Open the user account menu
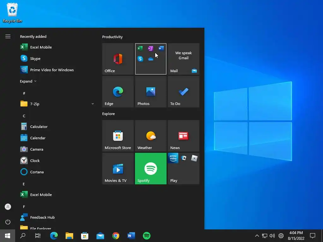Image resolution: width=323 pixels, height=242 pixels. 8,207
